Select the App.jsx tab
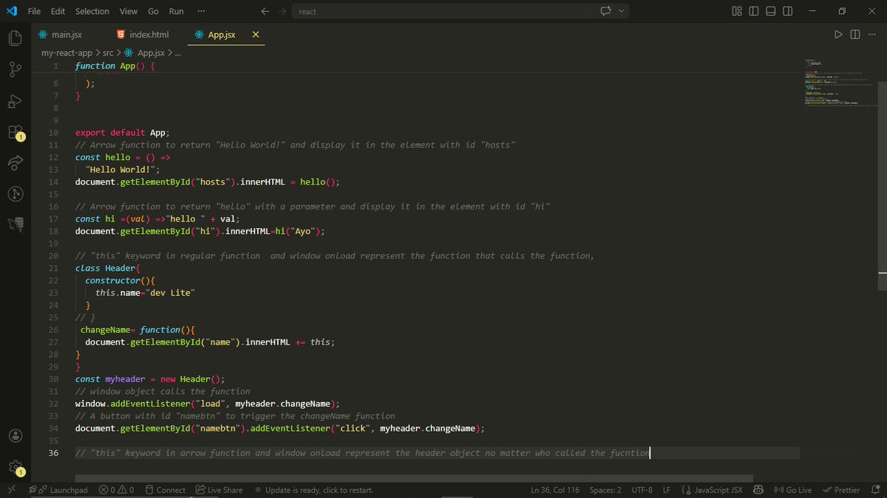 222,35
